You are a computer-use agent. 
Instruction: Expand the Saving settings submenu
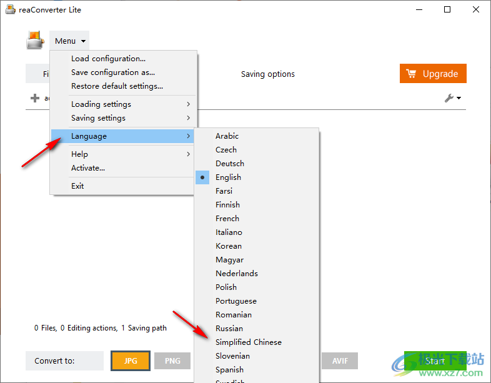click(x=124, y=118)
